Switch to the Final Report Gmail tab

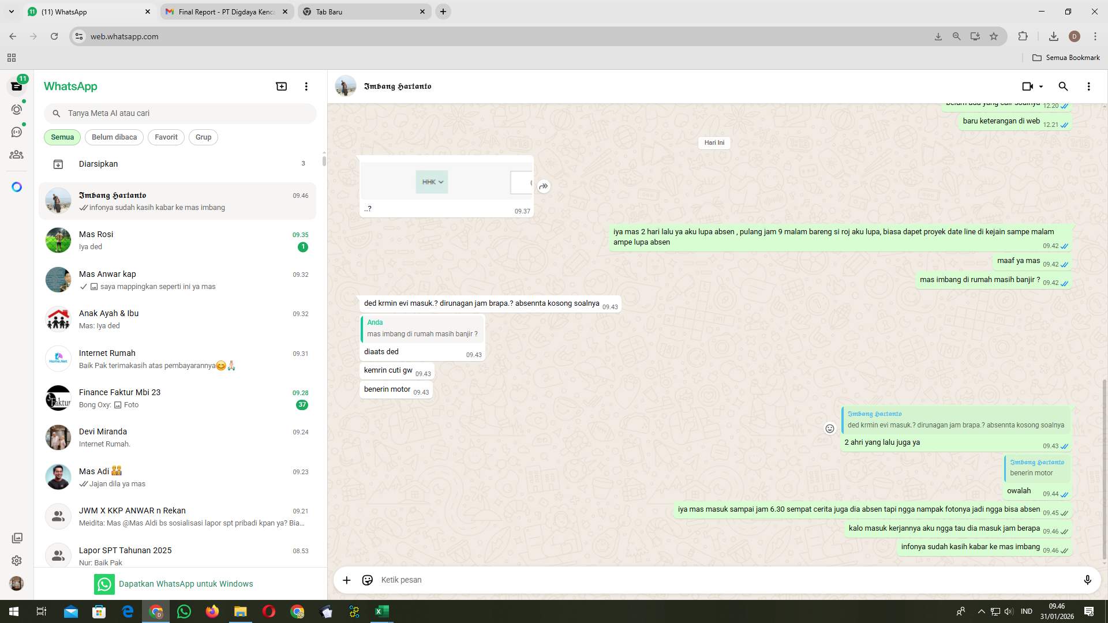[225, 12]
